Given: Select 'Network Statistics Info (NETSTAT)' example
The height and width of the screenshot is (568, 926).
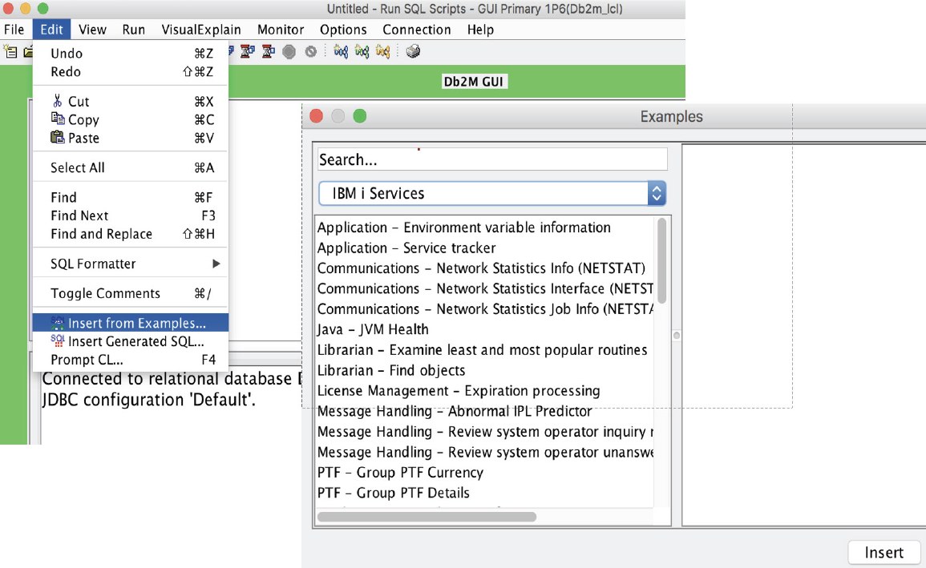Looking at the screenshot, I should [x=484, y=268].
